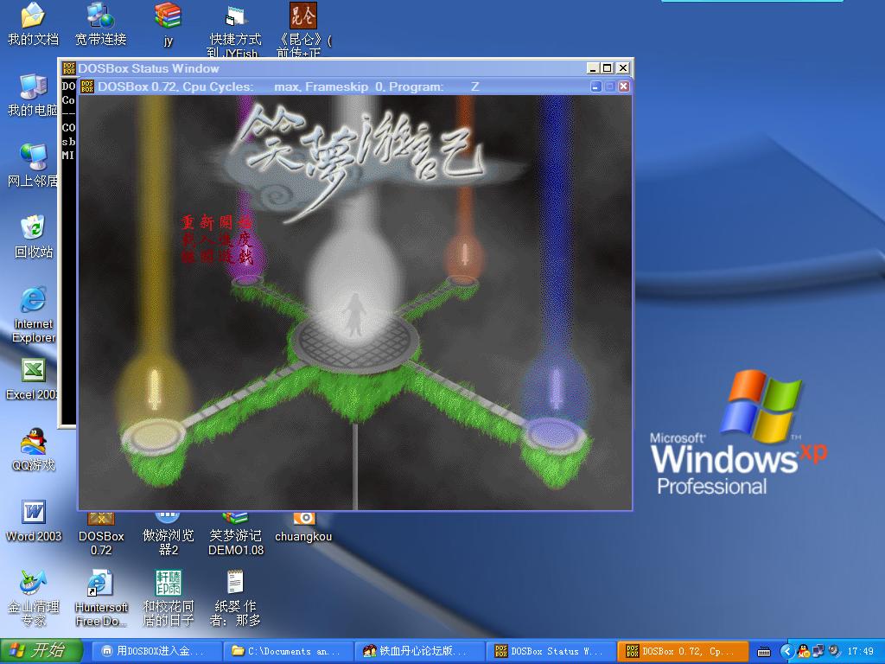Open the Huntersoft Free Do... shortcut
Screen dimensions: 885x664
[100, 585]
